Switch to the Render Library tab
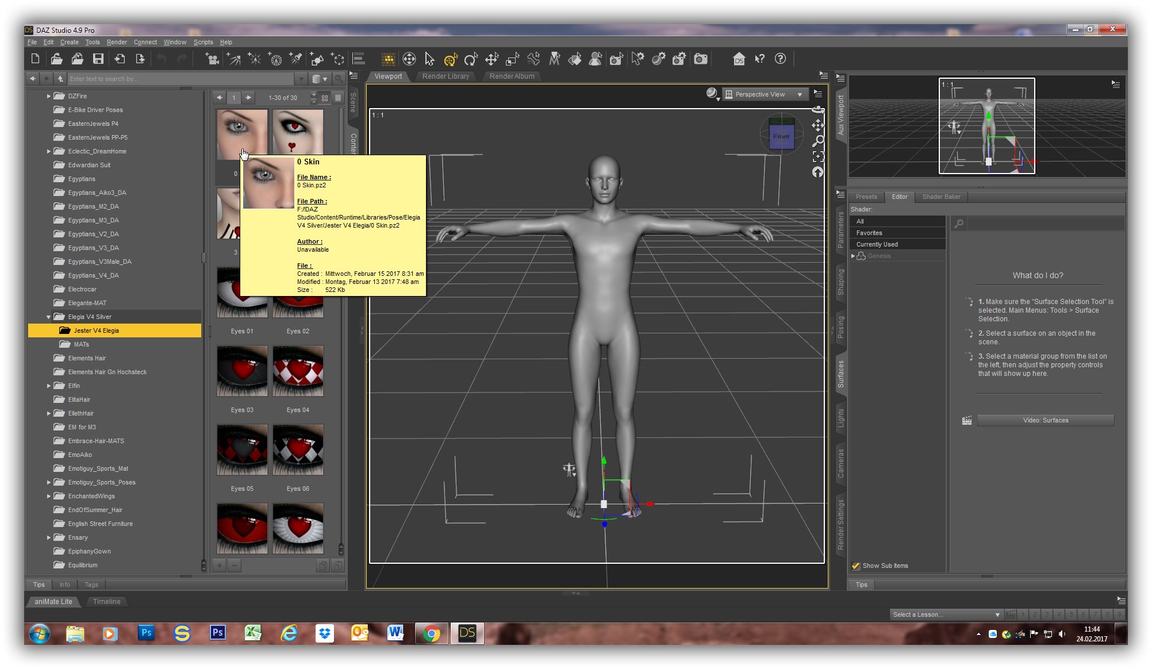Viewport: 1152px width, 669px height. [x=446, y=76]
